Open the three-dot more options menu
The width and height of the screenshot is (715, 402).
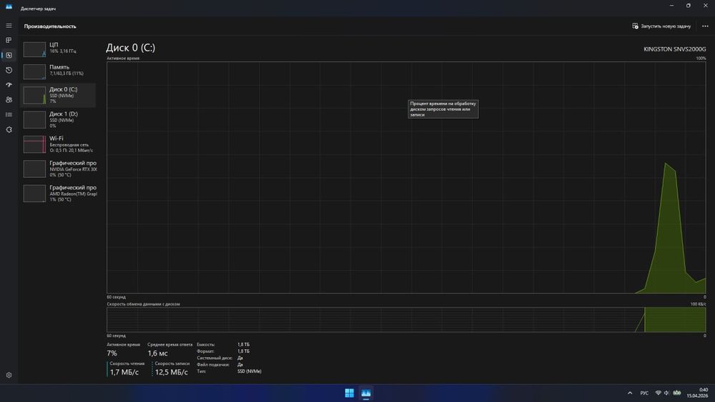point(705,26)
